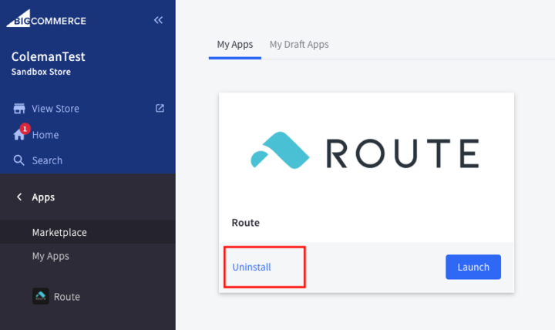Launch the Route app
The height and width of the screenshot is (330, 555).
coord(473,267)
